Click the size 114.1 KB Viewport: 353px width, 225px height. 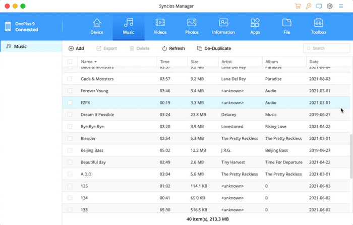[x=199, y=186]
